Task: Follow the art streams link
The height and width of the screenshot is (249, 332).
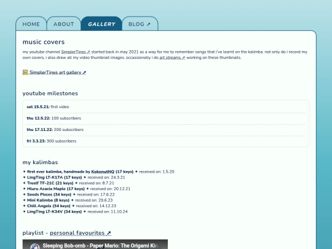Action: click(x=172, y=58)
